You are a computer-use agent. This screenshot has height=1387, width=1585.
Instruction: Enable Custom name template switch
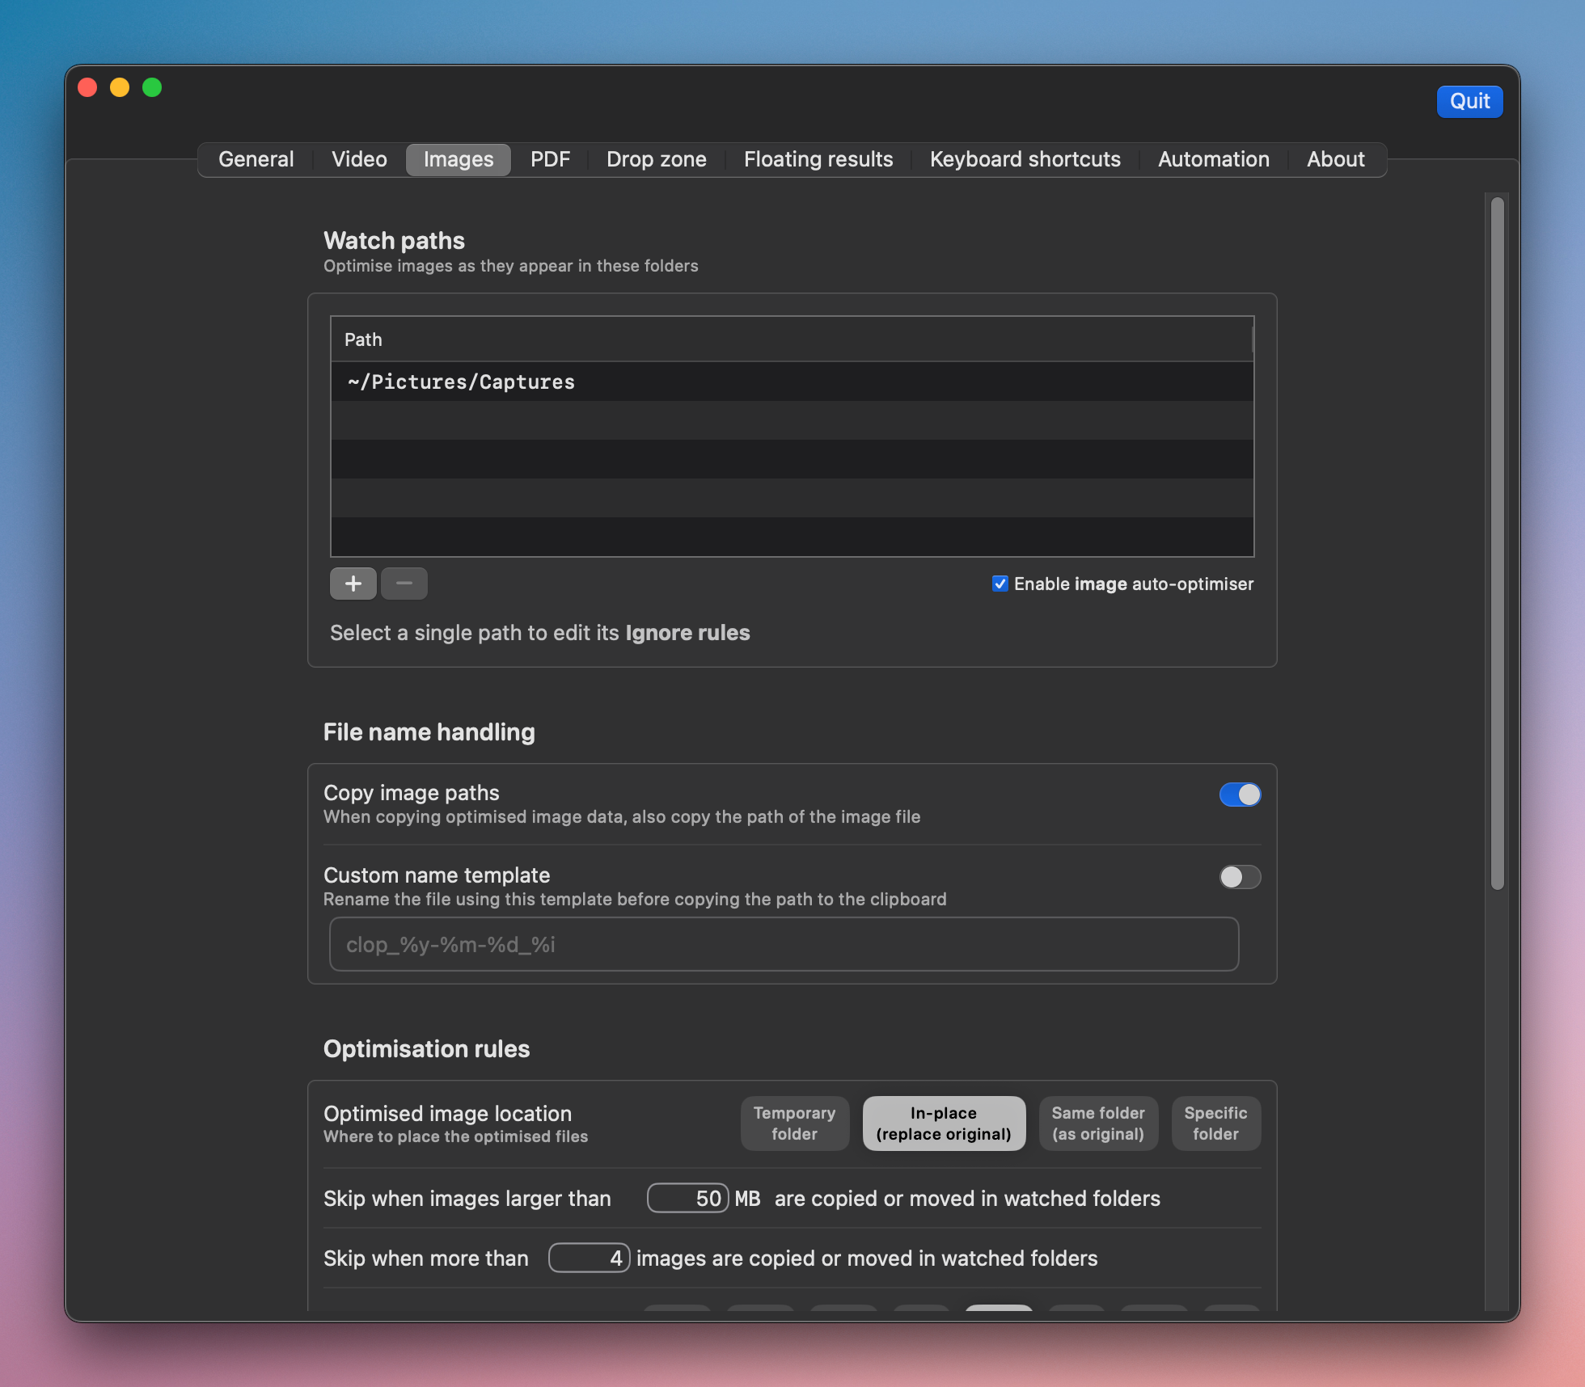[x=1240, y=877]
